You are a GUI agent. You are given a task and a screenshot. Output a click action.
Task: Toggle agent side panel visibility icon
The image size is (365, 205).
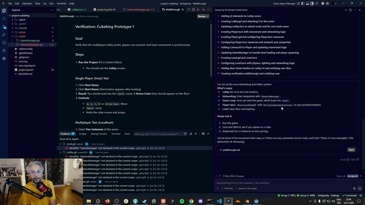pos(312,3)
